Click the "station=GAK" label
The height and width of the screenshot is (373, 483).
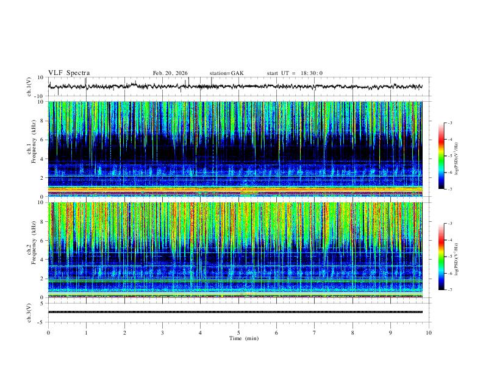point(226,73)
